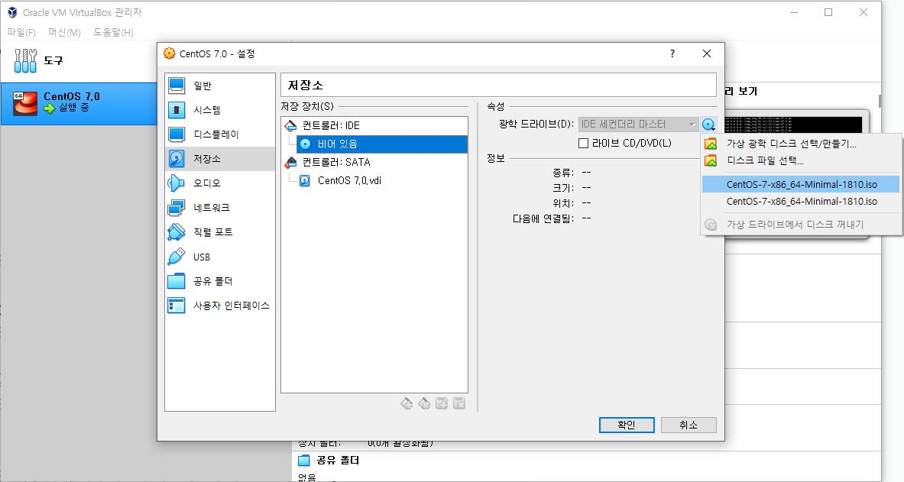The width and height of the screenshot is (904, 482).
Task: Click the 시스템 category label
Action: [x=207, y=109]
